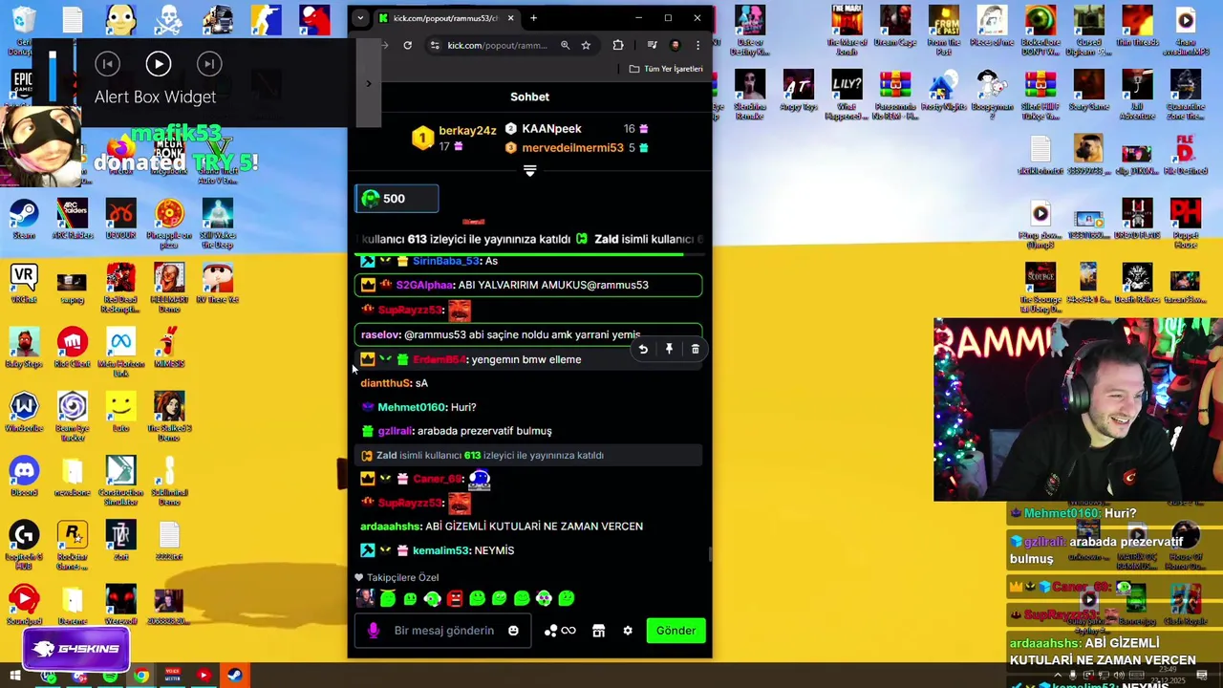Screen dimensions: 1223x688
Task: Open the media controls icon in Chrome toolbar
Action: tap(652, 45)
